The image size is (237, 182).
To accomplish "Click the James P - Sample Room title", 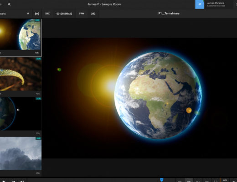I will 104,4.
